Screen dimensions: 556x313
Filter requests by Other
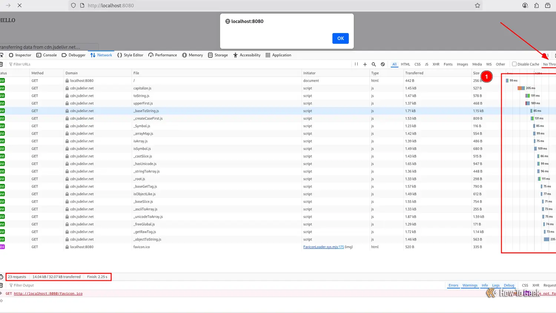pyautogui.click(x=500, y=64)
